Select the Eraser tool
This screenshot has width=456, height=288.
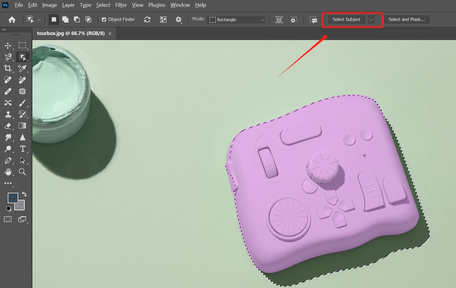tap(8, 126)
